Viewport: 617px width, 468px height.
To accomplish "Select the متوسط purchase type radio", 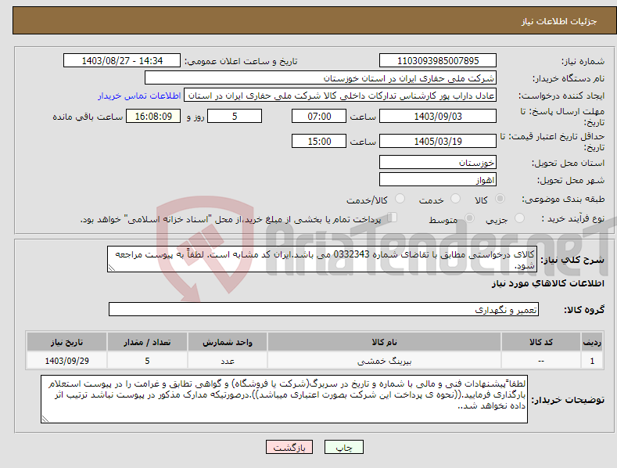I will tap(469, 218).
